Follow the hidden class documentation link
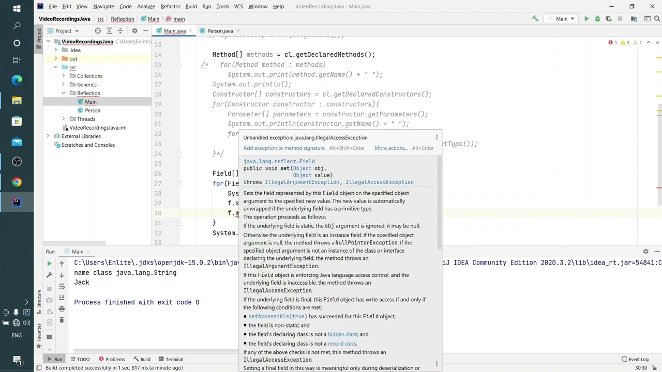The height and width of the screenshot is (372, 662). click(342, 334)
